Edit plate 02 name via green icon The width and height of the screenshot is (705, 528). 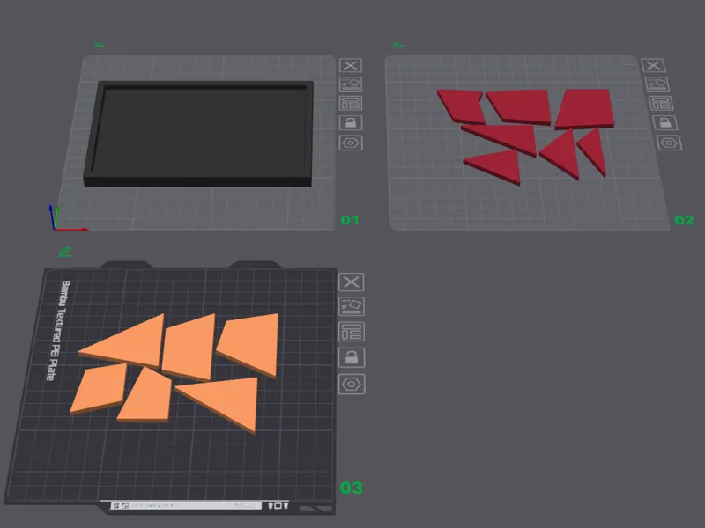[x=399, y=45]
